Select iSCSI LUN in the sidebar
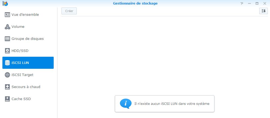Image resolution: width=270 pixels, height=118 pixels. [28, 63]
